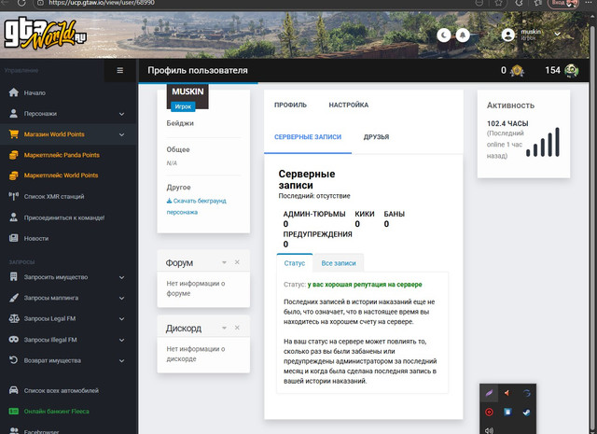Open Маркетплейс Panda Points link

(62, 155)
